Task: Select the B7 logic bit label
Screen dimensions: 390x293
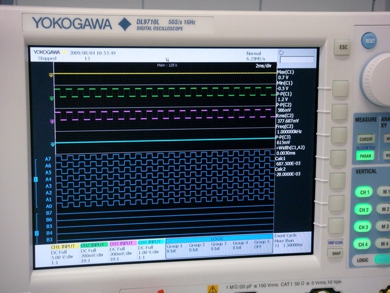Action: click(x=49, y=213)
